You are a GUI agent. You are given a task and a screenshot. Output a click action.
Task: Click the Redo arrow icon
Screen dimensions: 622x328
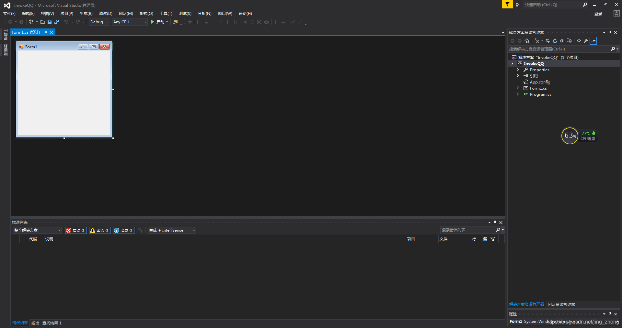(x=78, y=22)
